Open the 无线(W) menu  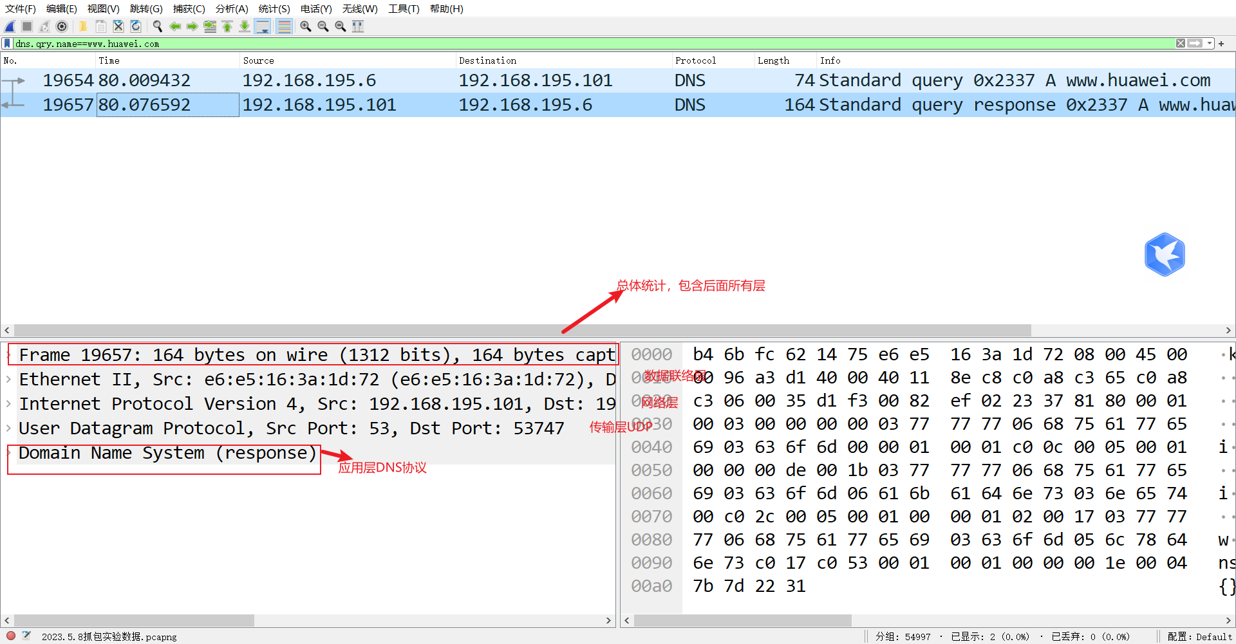[x=360, y=9]
